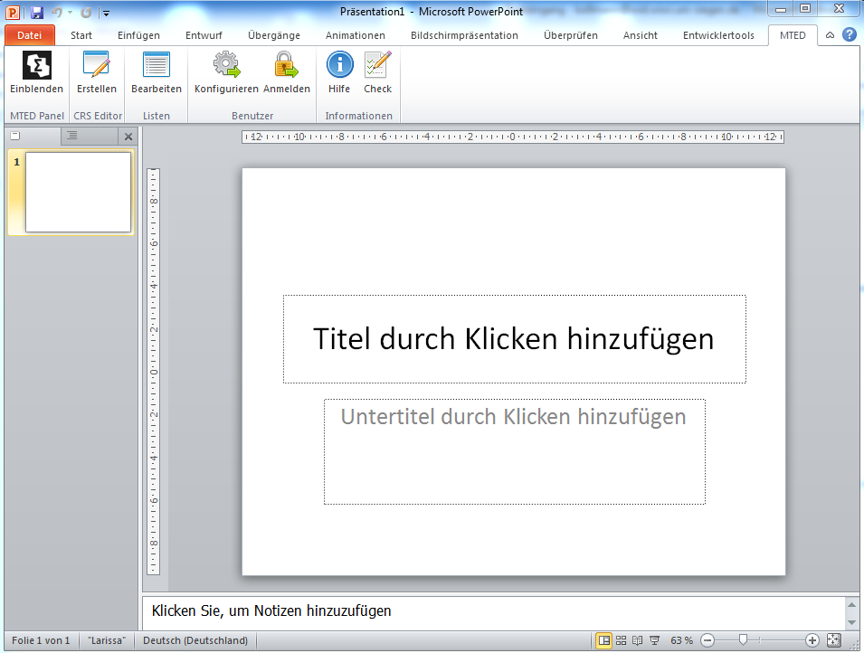
Task: Run the Check tool
Action: (377, 72)
